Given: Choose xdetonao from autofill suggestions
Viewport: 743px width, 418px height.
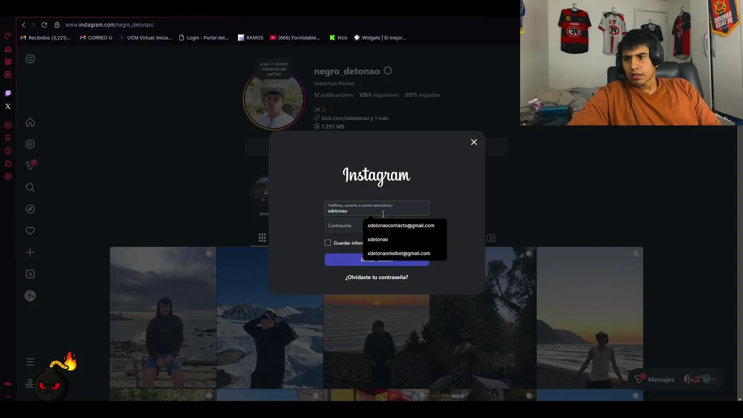Looking at the screenshot, I should tap(405, 239).
